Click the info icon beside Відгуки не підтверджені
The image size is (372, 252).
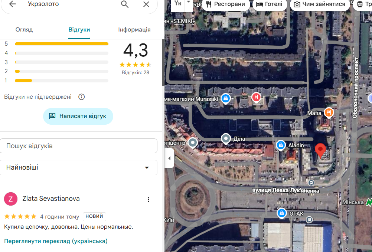point(81,97)
